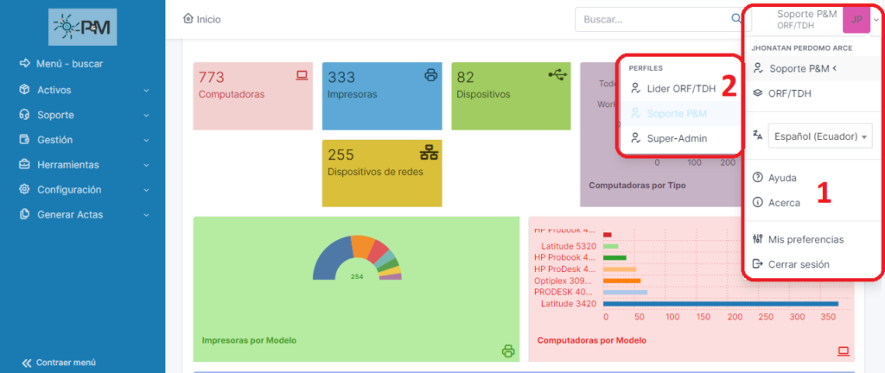Select the Lider ORF/TDH profile
The width and height of the screenshot is (885, 373).
point(681,88)
